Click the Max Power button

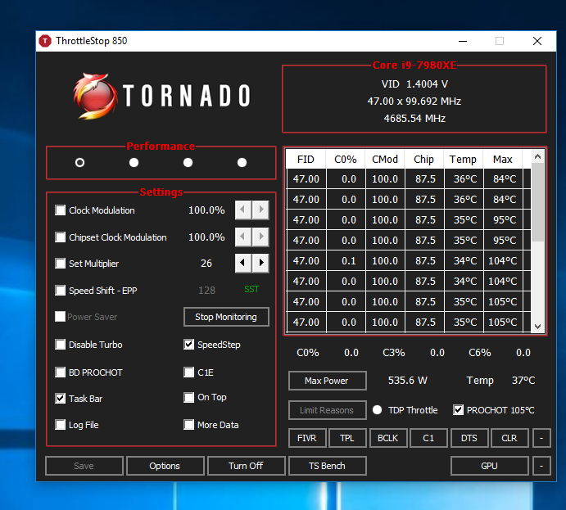327,381
